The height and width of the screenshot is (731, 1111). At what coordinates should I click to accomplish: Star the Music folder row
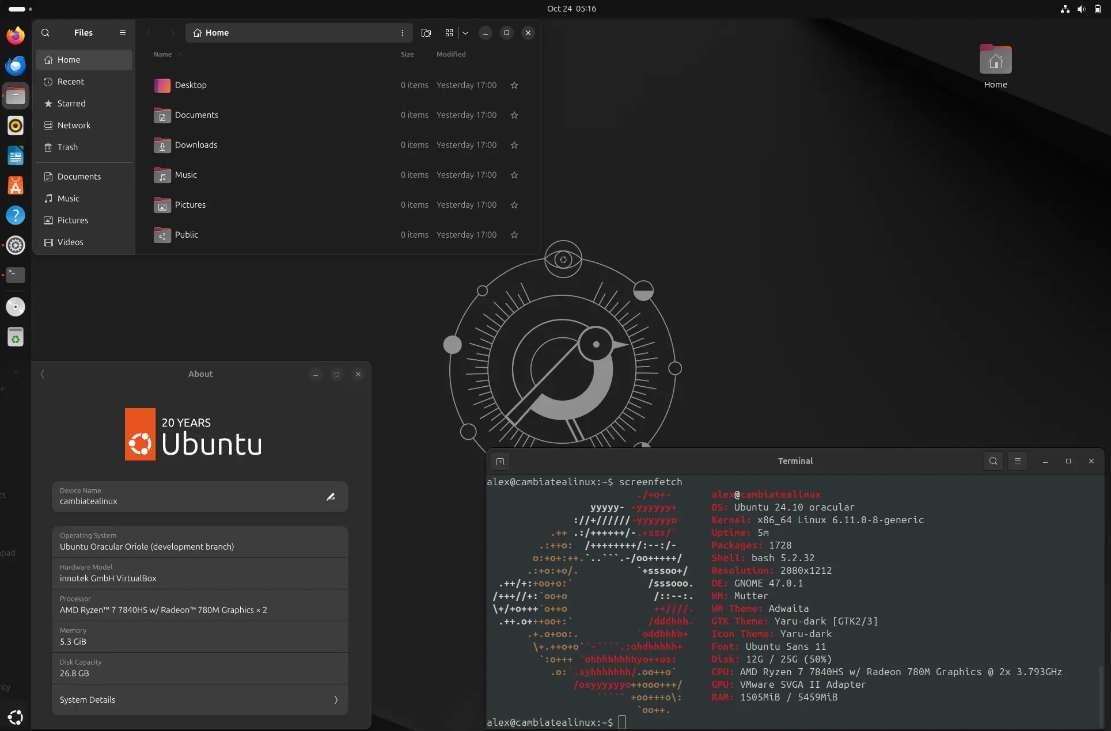click(514, 175)
